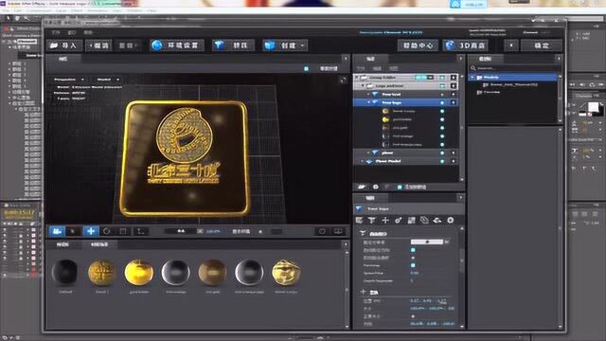
Task: Switch to the 场景材质 scene materials tab
Action: [99, 244]
